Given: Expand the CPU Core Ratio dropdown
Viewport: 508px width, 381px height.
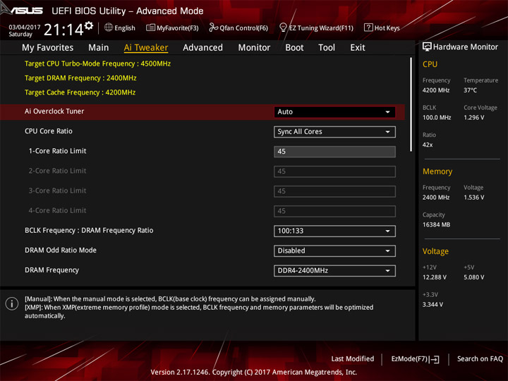Looking at the screenshot, I should pos(334,132).
